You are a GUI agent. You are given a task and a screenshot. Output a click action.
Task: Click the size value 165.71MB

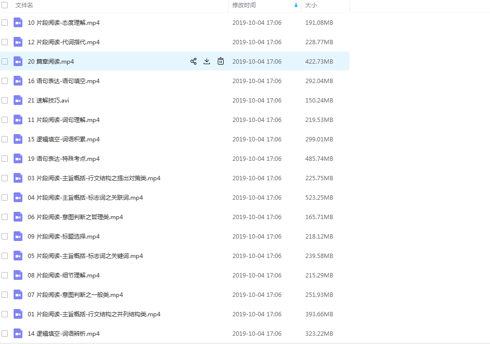tap(319, 217)
